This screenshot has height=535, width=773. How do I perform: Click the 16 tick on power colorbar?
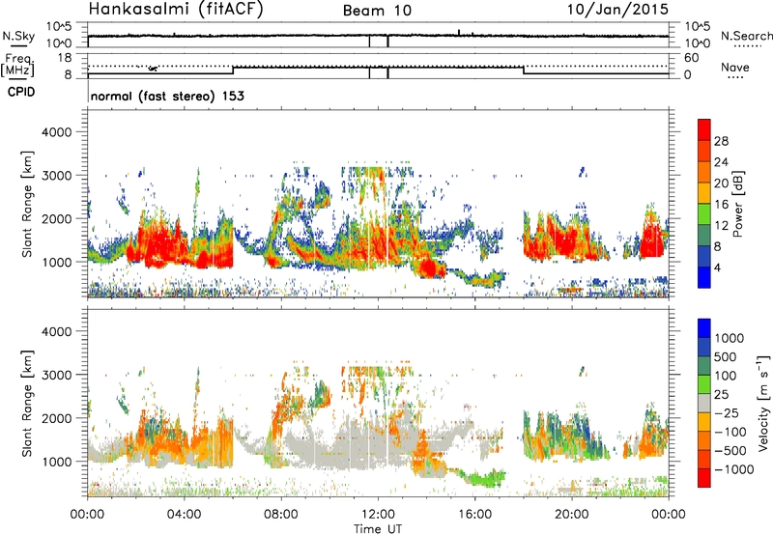pos(721,204)
